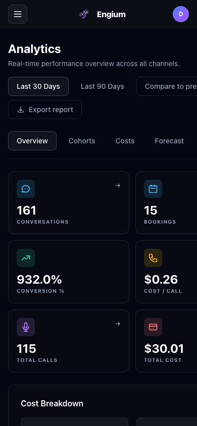Select the Last 90 Days range
This screenshot has height=426, width=197.
[x=103, y=86]
